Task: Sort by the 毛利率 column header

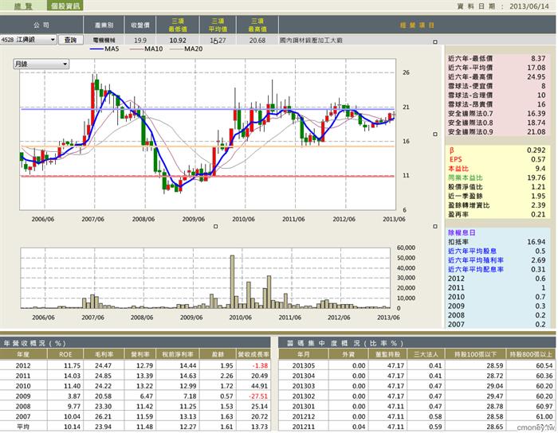Action: (x=104, y=354)
